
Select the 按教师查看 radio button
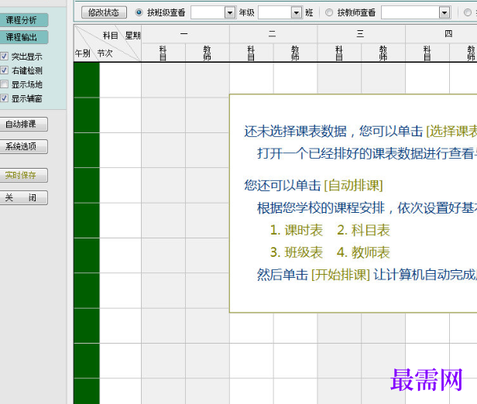tap(329, 12)
